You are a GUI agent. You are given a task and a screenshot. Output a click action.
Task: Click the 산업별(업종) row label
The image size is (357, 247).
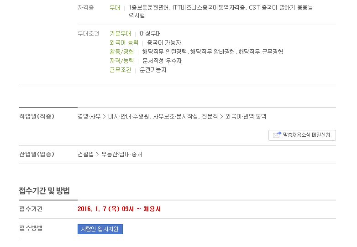[x=37, y=154]
